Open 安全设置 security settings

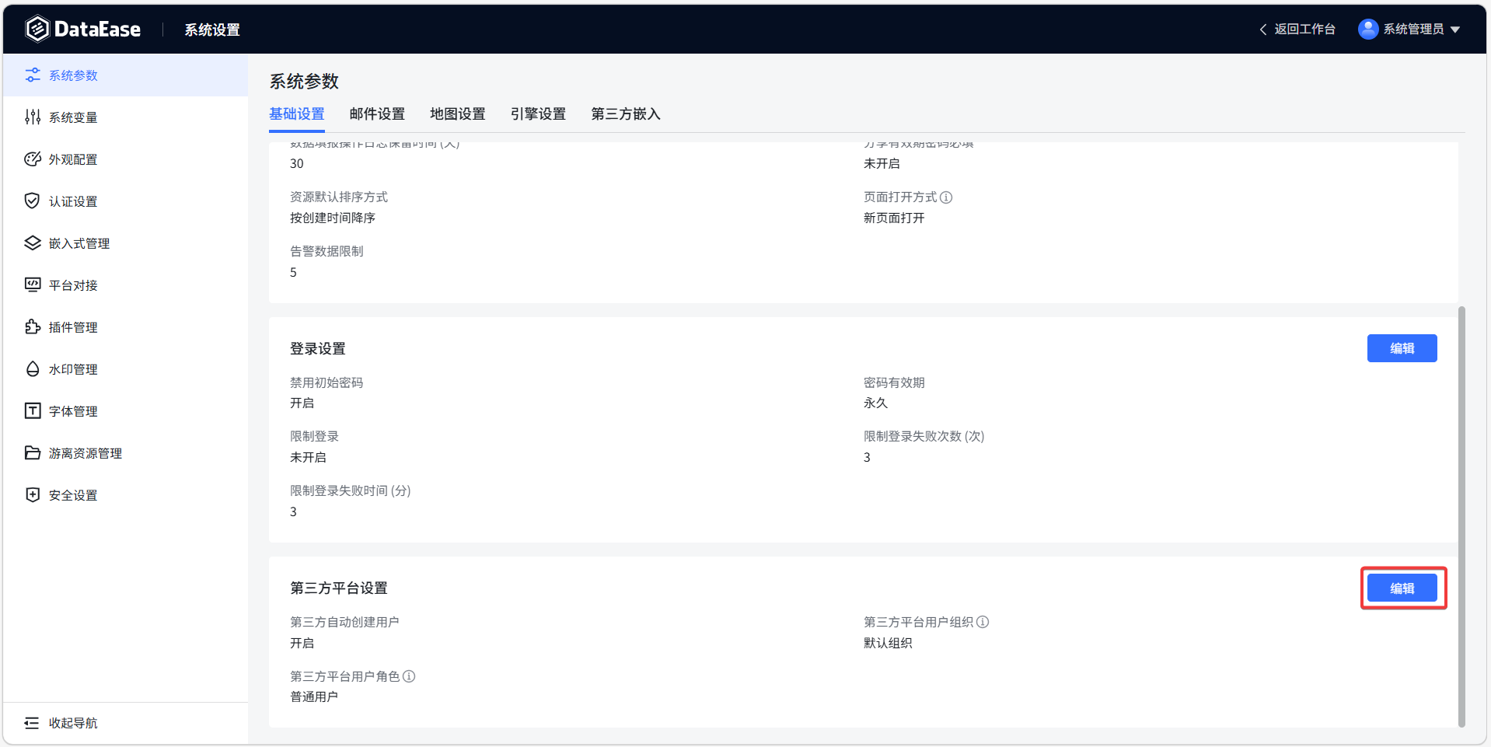point(72,494)
